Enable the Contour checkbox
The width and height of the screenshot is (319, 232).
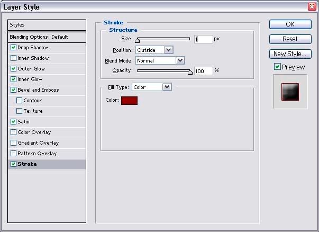pos(20,101)
